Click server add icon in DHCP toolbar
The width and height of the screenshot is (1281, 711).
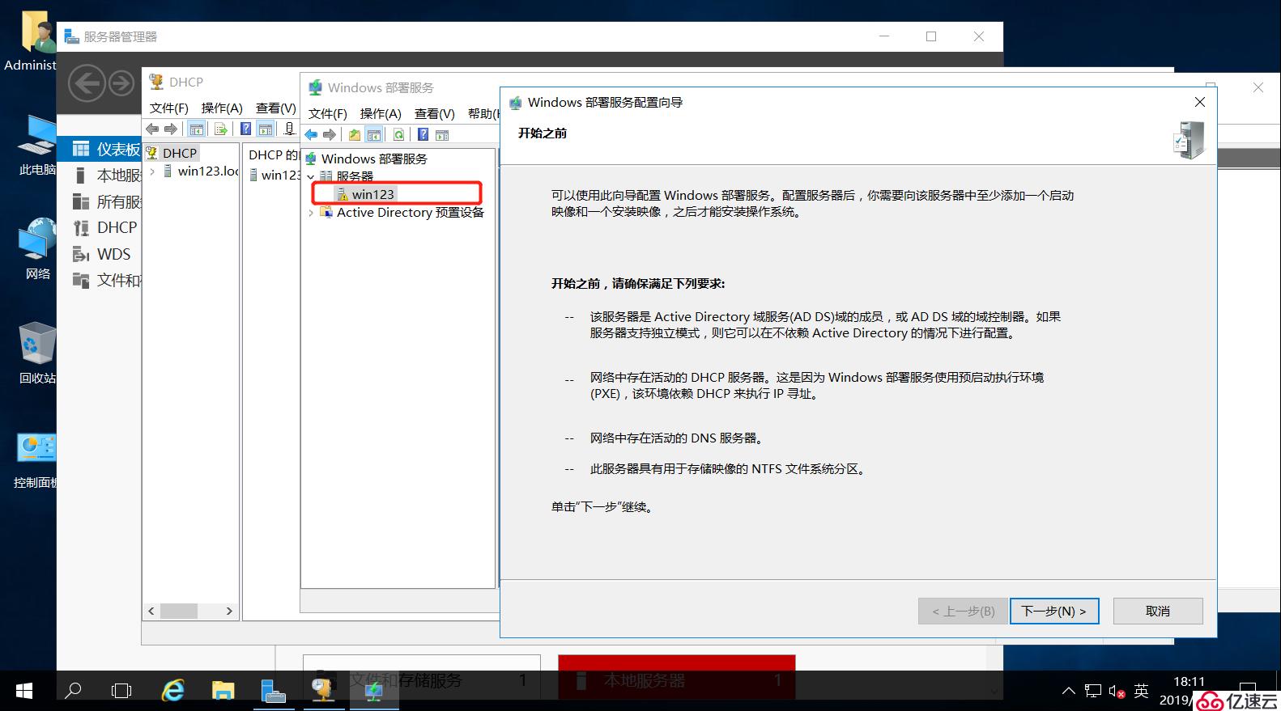[289, 129]
